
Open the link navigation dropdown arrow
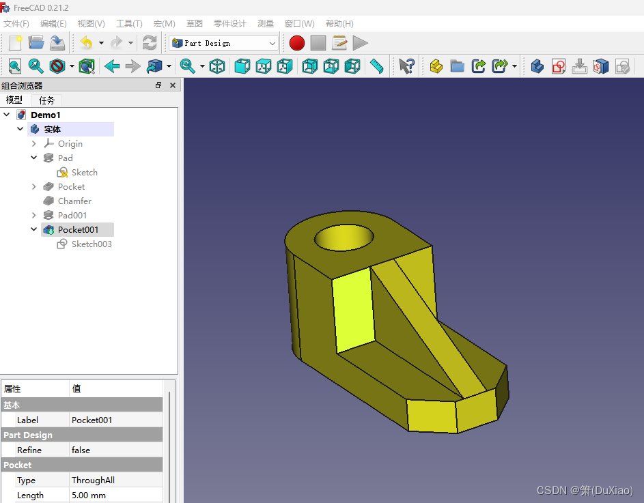point(169,66)
